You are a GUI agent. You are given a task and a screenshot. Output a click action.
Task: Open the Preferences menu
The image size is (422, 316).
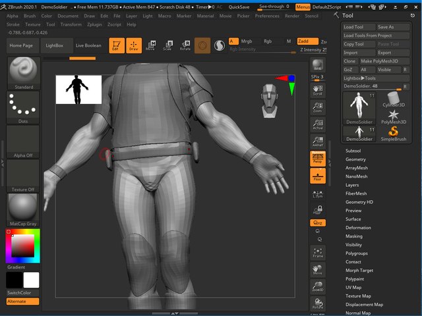tap(267, 15)
